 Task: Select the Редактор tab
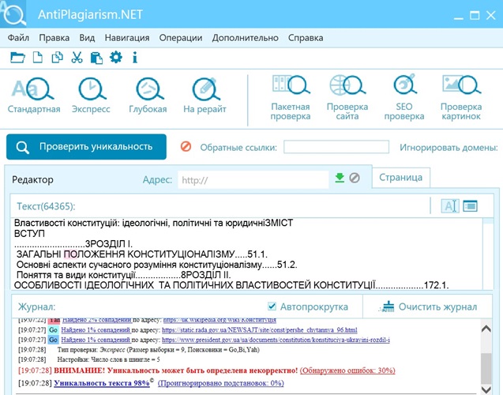[32, 179]
